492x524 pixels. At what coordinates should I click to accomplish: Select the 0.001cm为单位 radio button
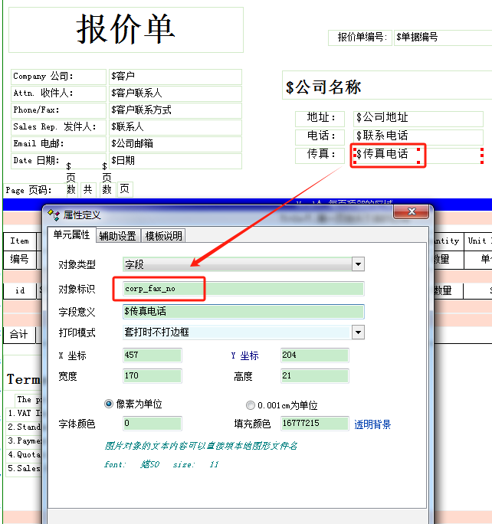pyautogui.click(x=251, y=405)
